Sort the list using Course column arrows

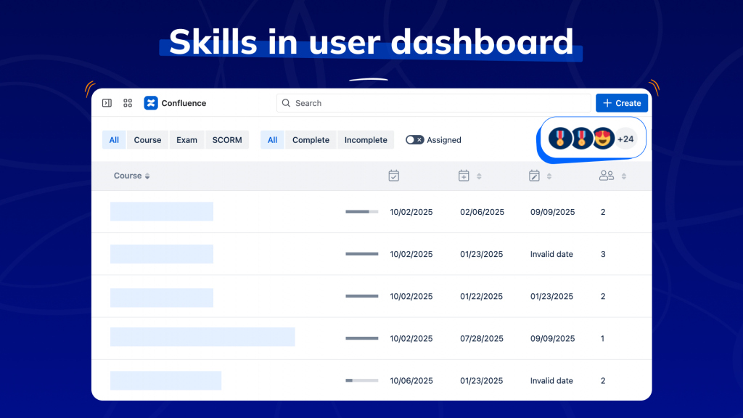[x=147, y=176]
